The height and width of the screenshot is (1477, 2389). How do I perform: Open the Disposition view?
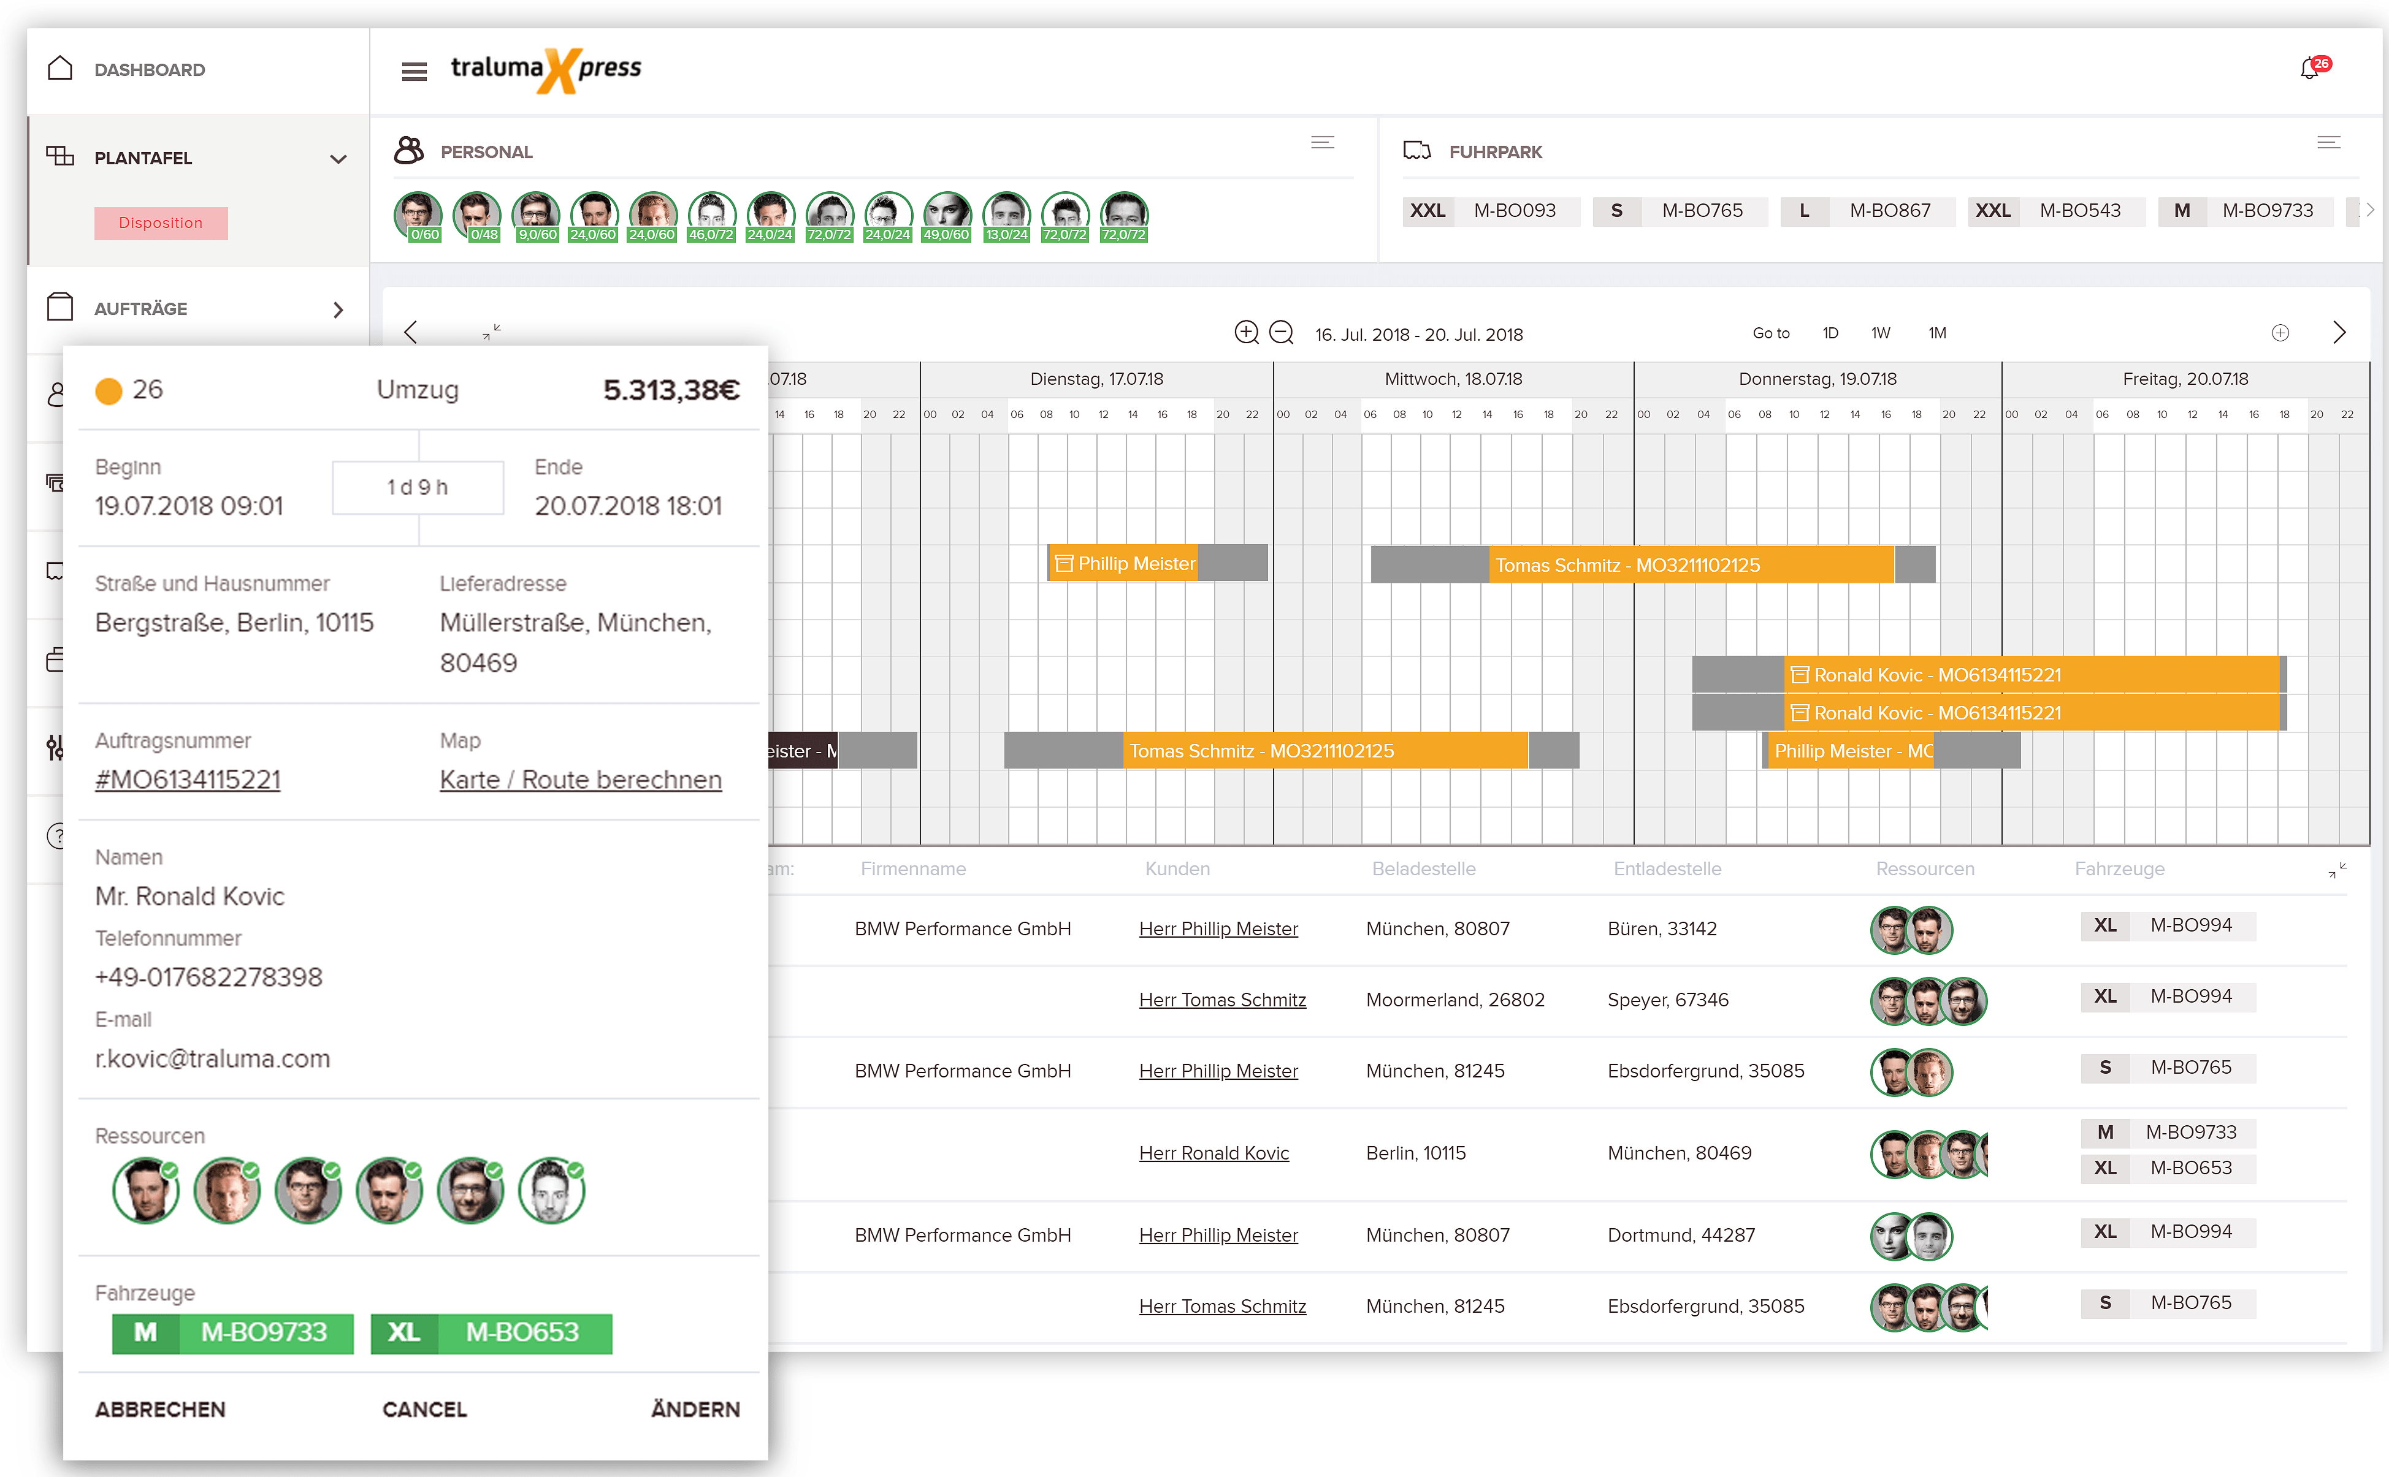click(160, 222)
